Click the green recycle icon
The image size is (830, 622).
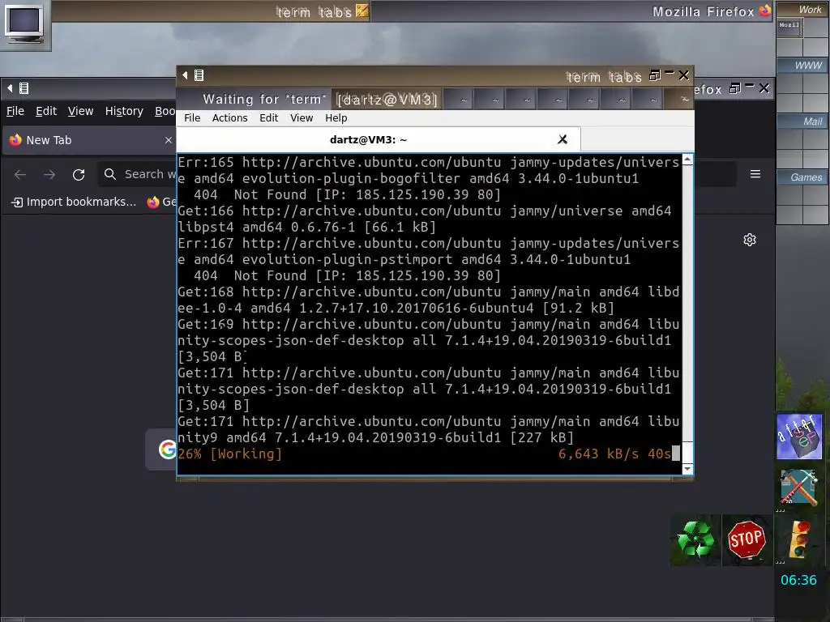695,540
